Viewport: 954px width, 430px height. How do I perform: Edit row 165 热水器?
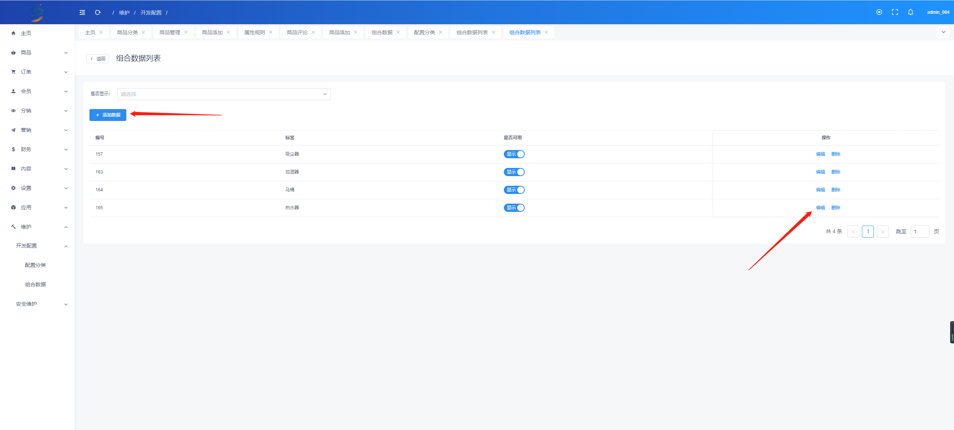820,208
